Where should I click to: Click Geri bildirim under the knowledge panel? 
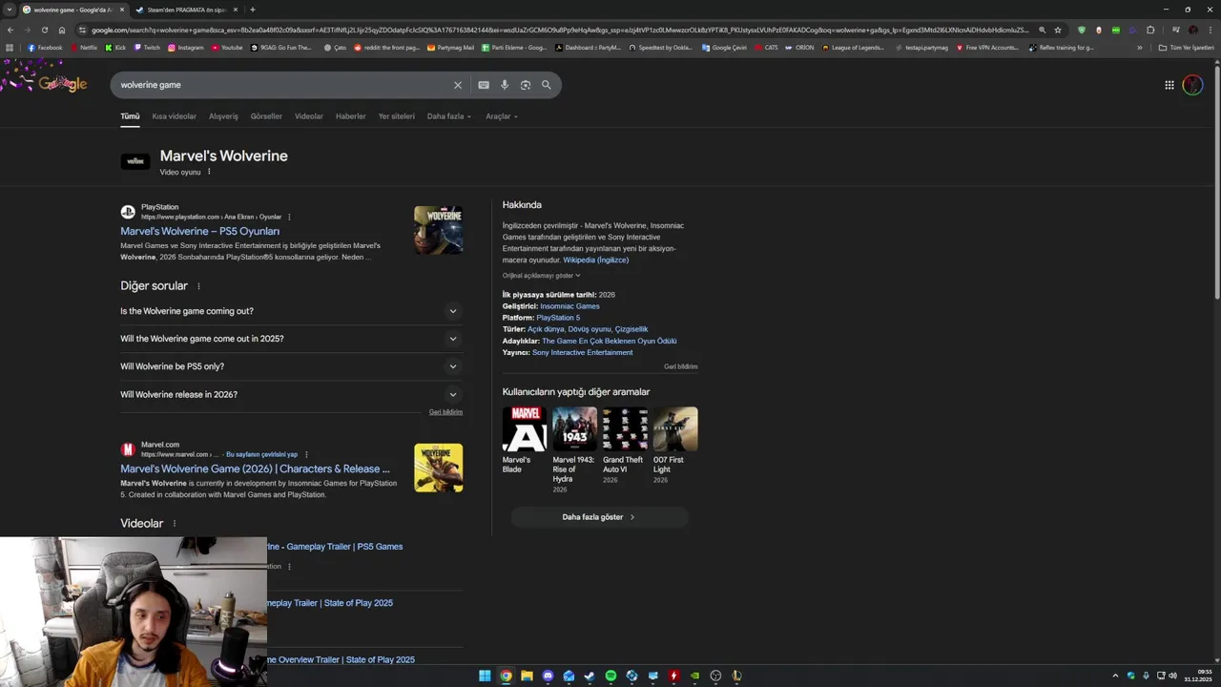coord(681,366)
